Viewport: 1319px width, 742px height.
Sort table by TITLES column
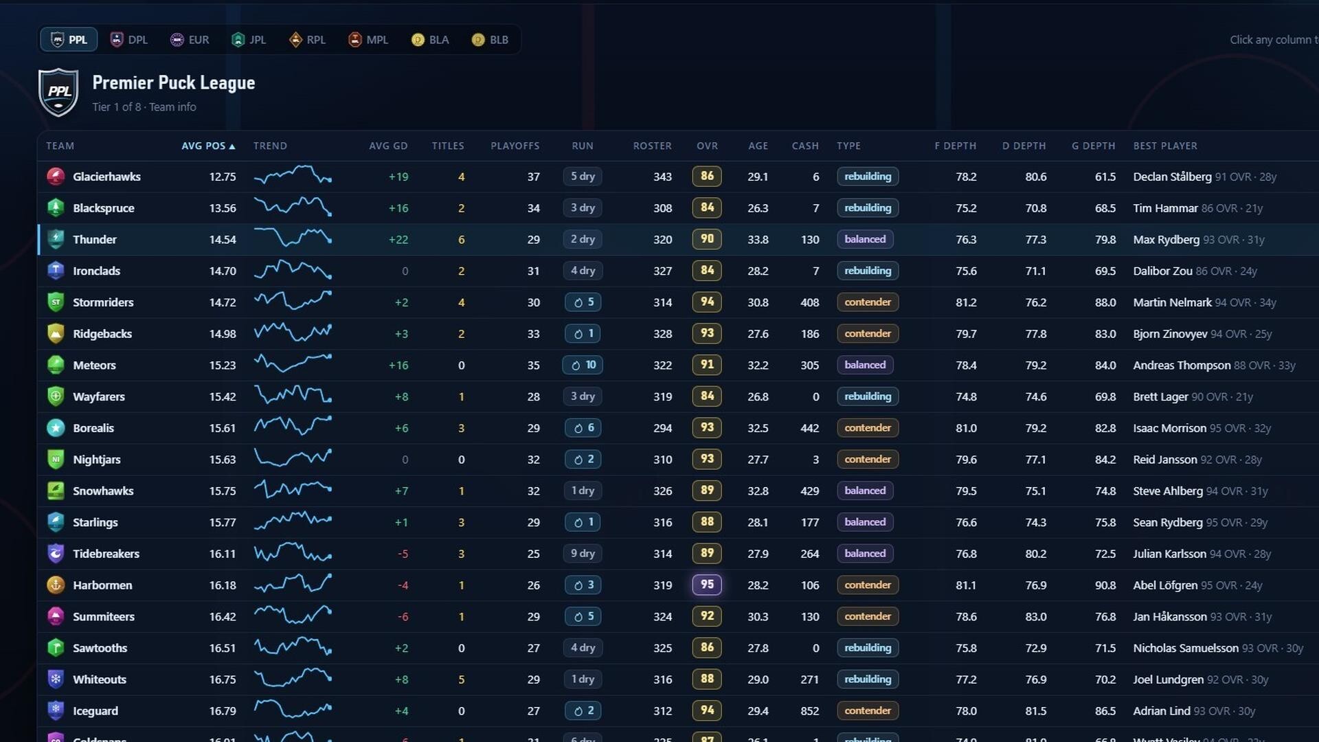point(448,146)
